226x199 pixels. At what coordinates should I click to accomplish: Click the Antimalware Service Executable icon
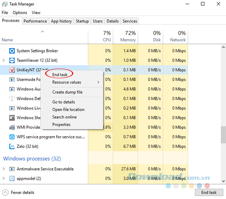[x=12, y=169]
